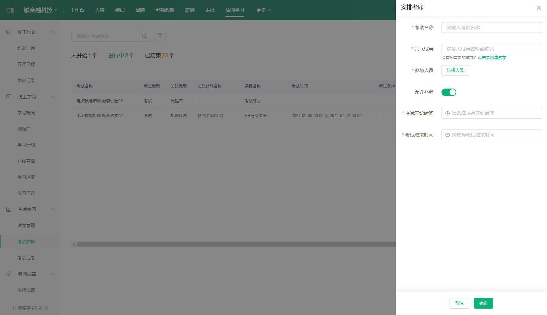Screen dimensions: 547x315
Task: Click the 选择人员 button
Action: coord(455,70)
